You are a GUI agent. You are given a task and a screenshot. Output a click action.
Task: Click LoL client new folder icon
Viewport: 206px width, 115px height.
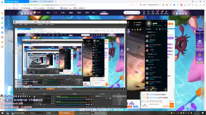coord(160,29)
